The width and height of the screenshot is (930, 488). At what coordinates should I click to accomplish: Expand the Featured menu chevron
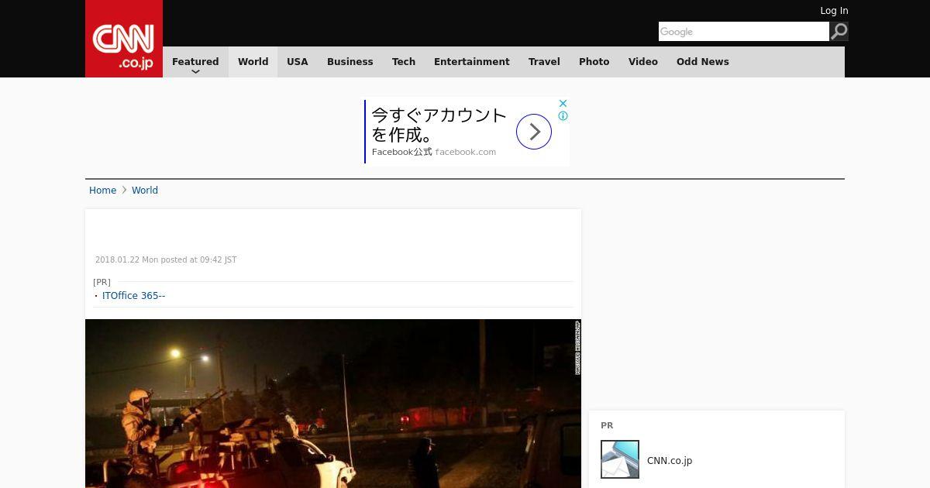click(195, 71)
